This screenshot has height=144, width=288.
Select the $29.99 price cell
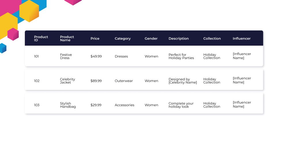(x=96, y=105)
